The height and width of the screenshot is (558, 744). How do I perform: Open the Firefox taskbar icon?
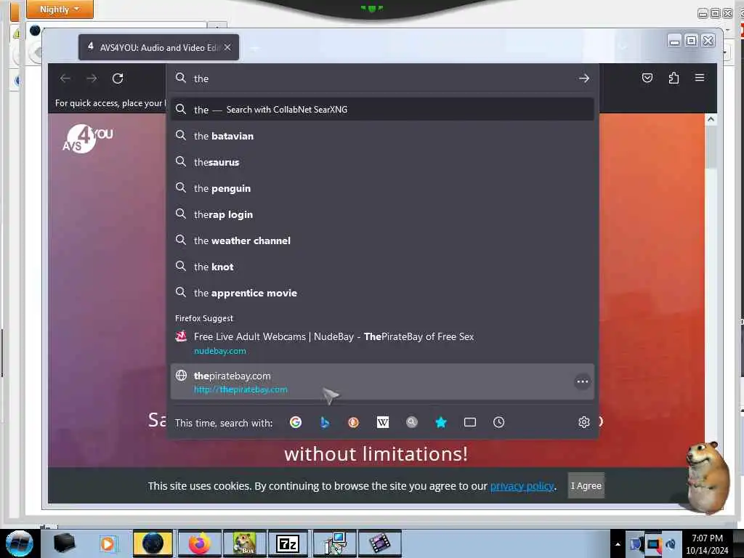[x=199, y=543]
